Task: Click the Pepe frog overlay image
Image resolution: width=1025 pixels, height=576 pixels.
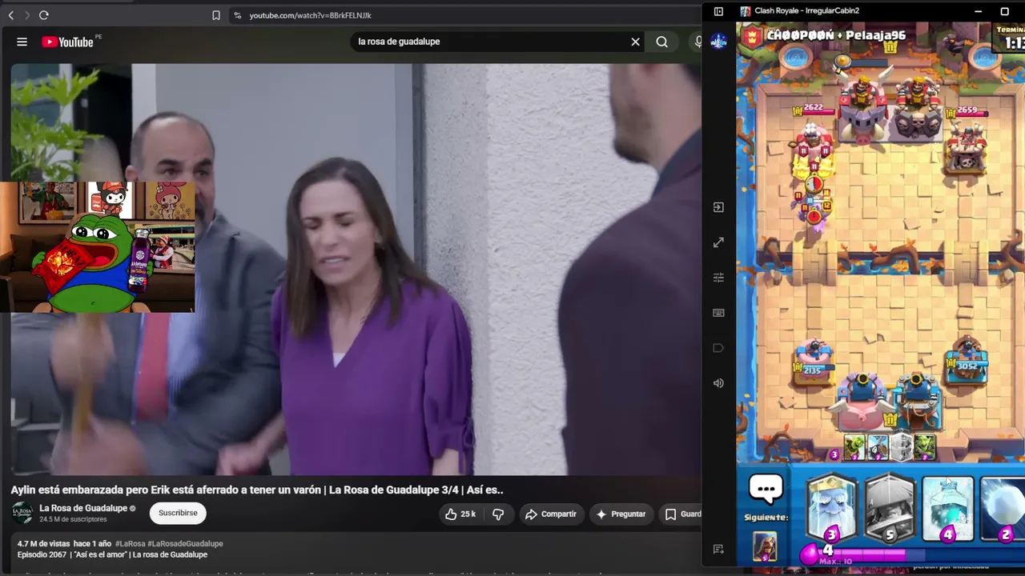Action: click(98, 246)
